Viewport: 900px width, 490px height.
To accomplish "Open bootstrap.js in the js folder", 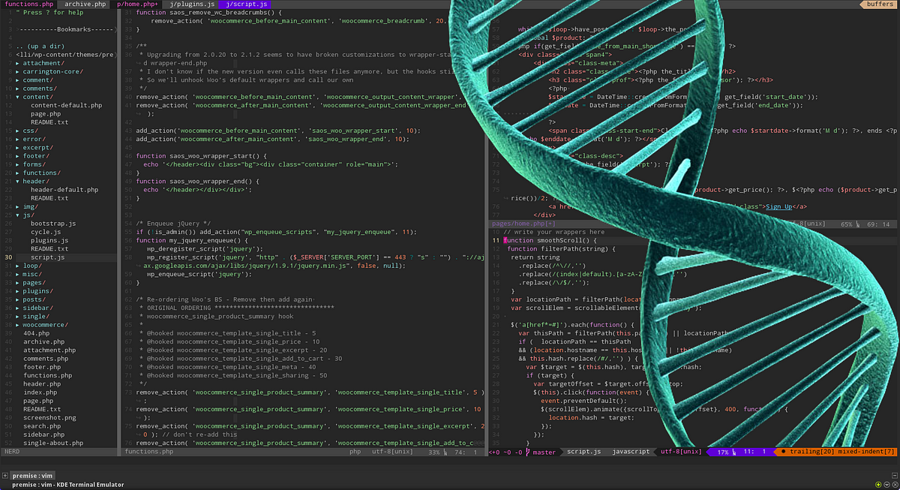I will point(53,224).
